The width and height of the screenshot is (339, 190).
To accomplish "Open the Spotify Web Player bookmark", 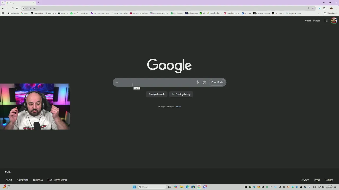I will pos(79,13).
